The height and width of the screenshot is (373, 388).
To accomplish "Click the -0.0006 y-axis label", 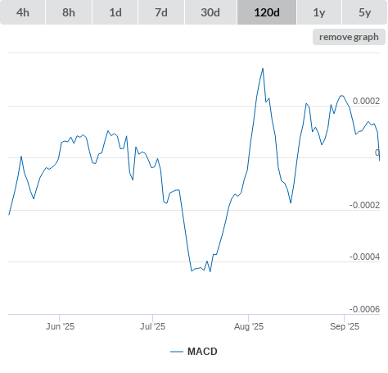I will pos(364,309).
